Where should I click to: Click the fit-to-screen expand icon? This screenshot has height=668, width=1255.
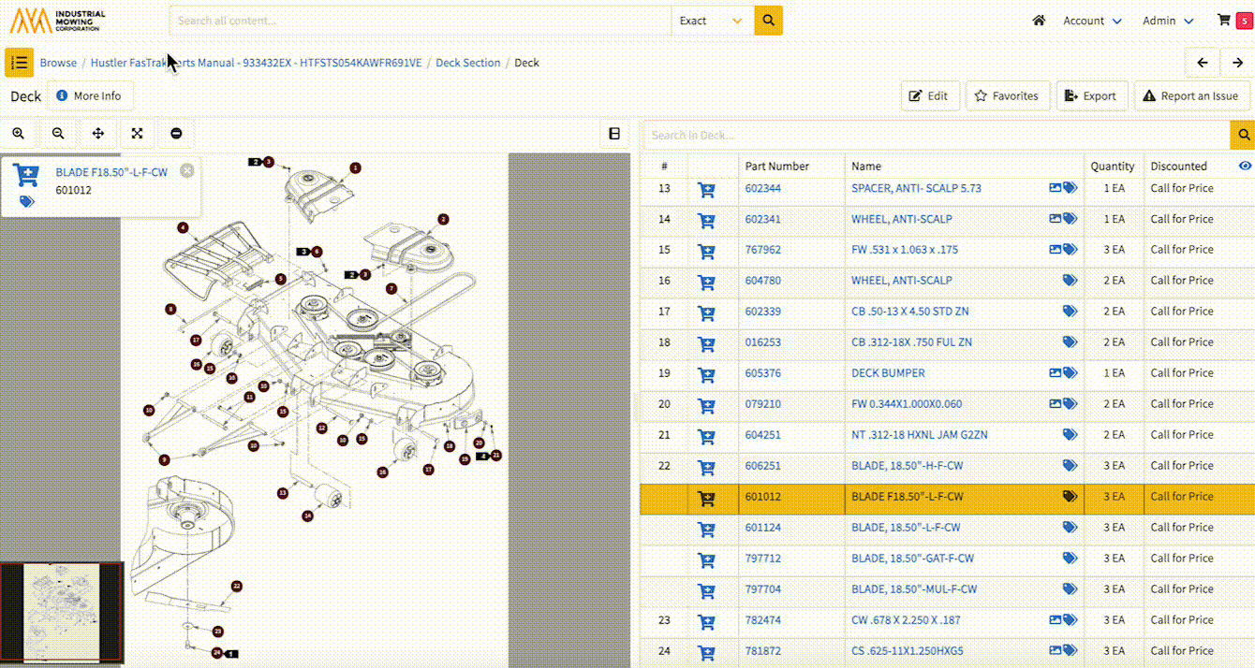[x=137, y=134]
